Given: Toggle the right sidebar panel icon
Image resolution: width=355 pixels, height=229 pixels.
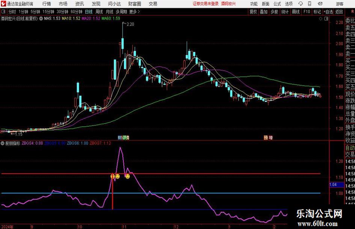Looking at the screenshot, I should tap(326, 19).
